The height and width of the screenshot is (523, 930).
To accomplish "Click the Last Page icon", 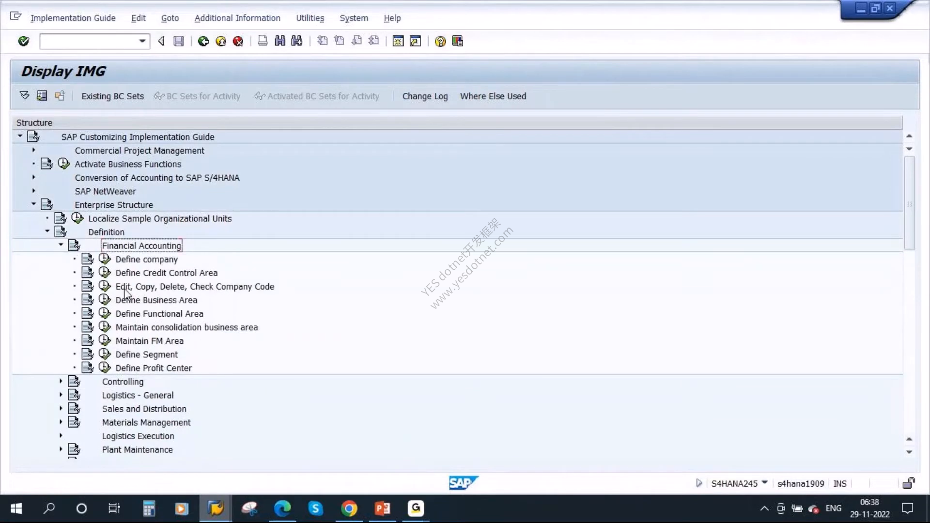I will 373,41.
